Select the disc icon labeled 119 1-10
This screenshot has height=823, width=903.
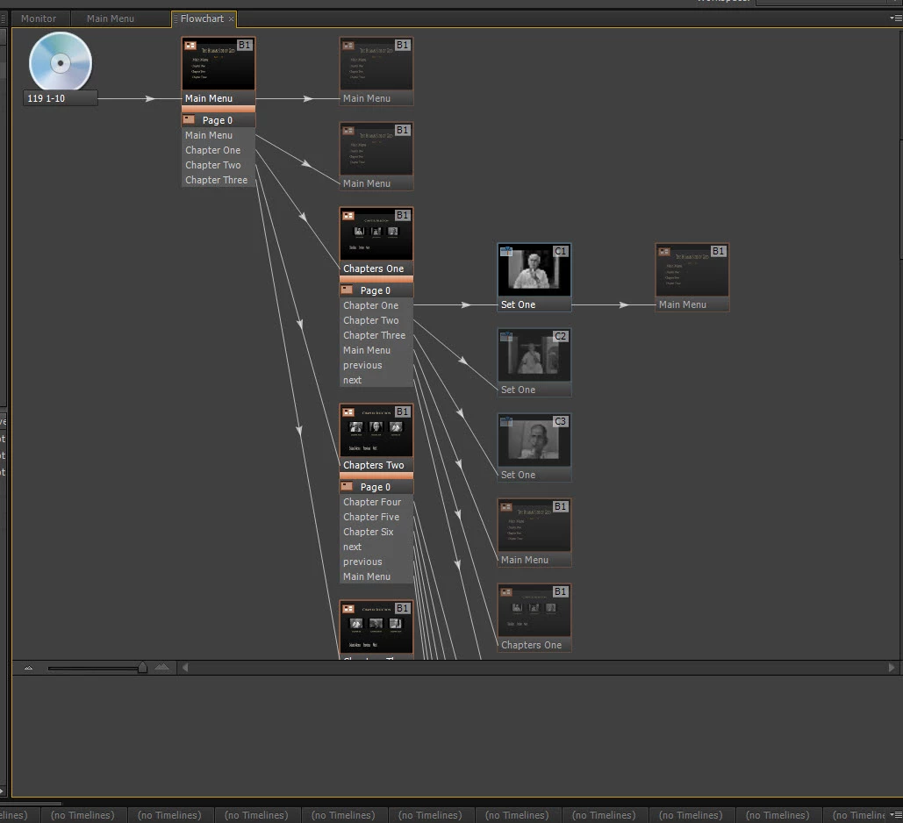(x=60, y=61)
